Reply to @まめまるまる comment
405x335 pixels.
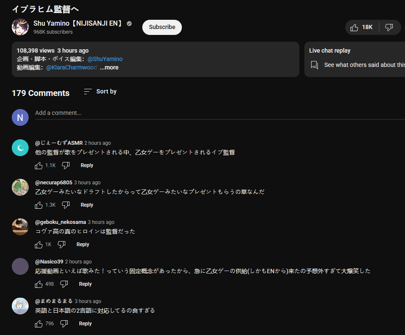point(85,323)
